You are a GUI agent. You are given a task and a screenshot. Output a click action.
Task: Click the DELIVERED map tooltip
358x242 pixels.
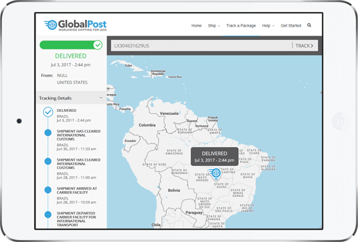point(214,157)
